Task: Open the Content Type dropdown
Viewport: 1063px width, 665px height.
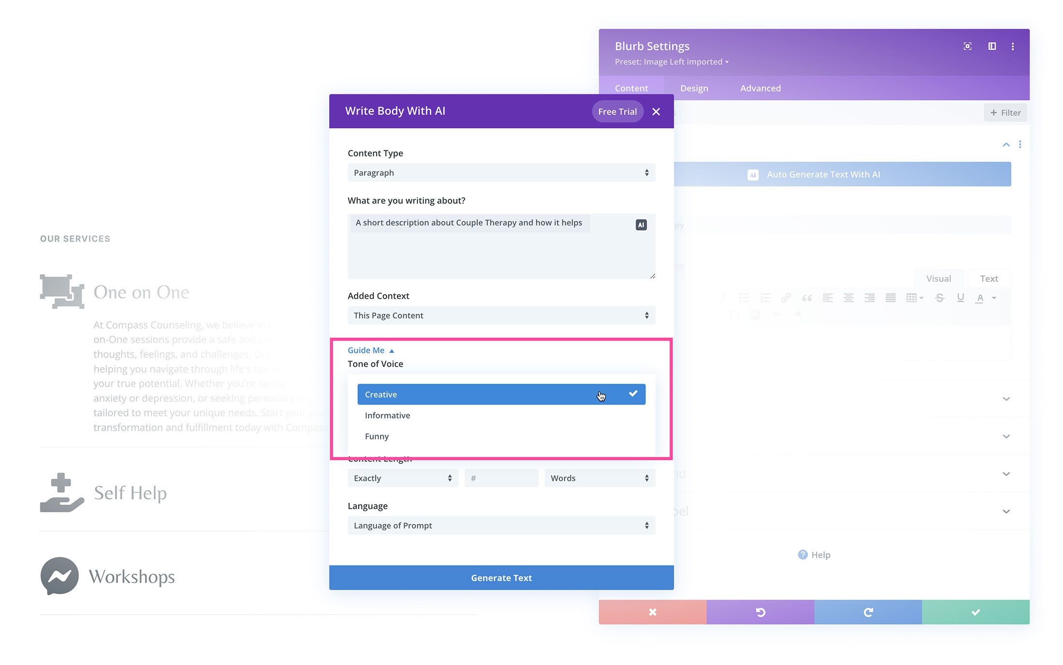Action: (501, 172)
